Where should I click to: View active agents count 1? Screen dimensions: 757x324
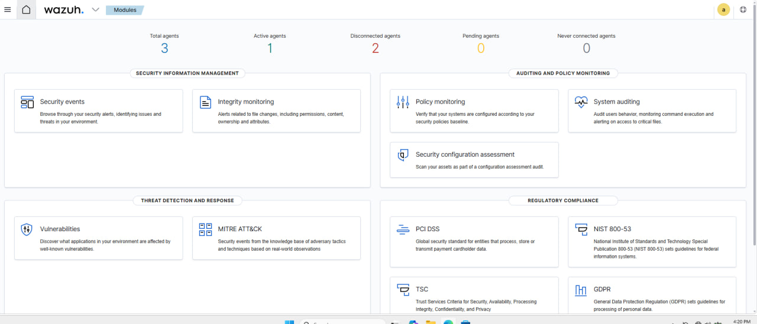click(270, 48)
